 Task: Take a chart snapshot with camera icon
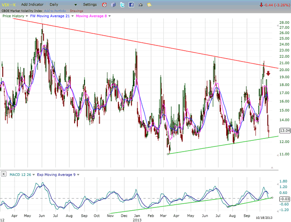141,5
